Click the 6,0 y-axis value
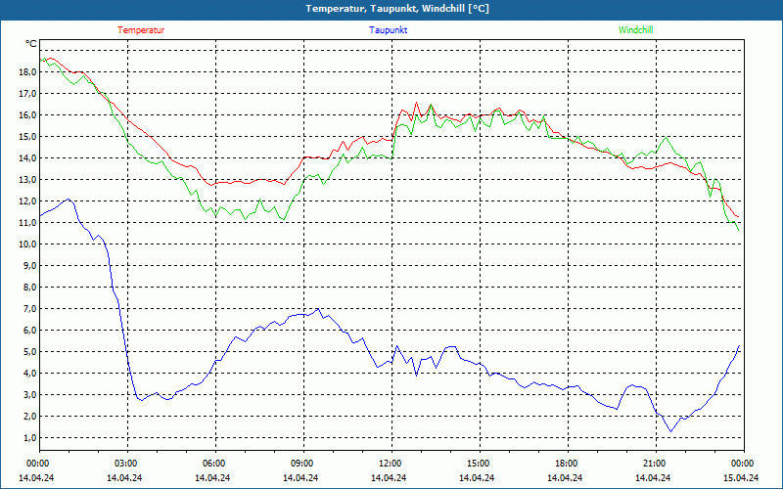Screen dimensions: 783x489 (x=29, y=331)
